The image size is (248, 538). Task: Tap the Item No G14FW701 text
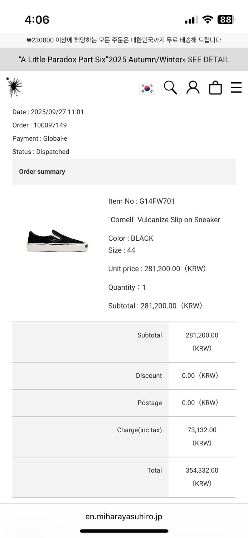coord(141,201)
